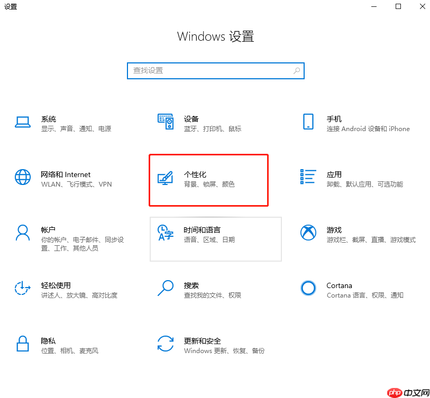Click the text 卸载、默认应用、可选功能
This screenshot has width=430, height=398.
point(365,184)
